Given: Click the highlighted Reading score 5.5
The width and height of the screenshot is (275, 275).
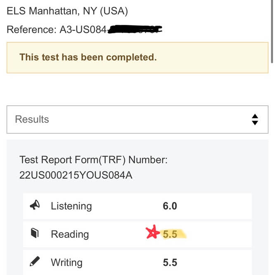Looking at the screenshot, I should (x=170, y=234).
